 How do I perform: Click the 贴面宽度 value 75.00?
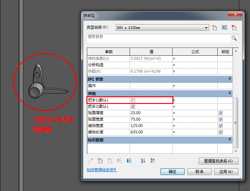(x=136, y=119)
